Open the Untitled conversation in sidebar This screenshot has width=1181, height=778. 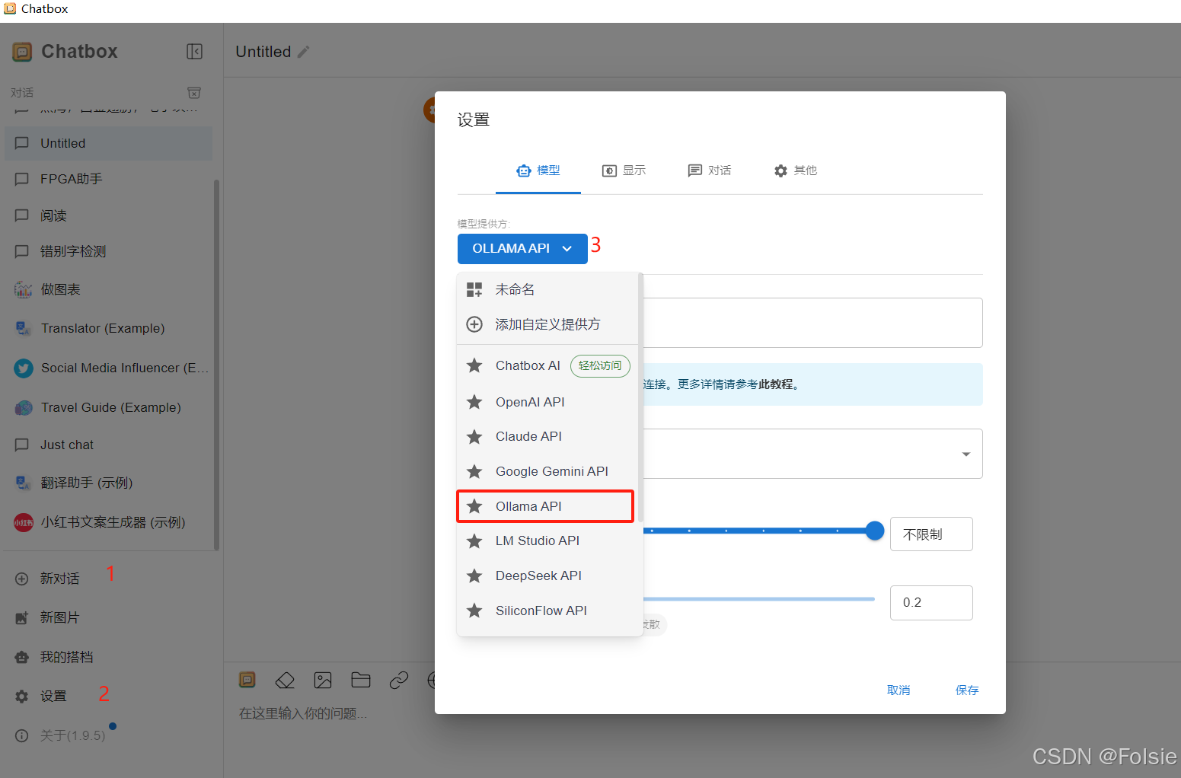click(x=108, y=143)
